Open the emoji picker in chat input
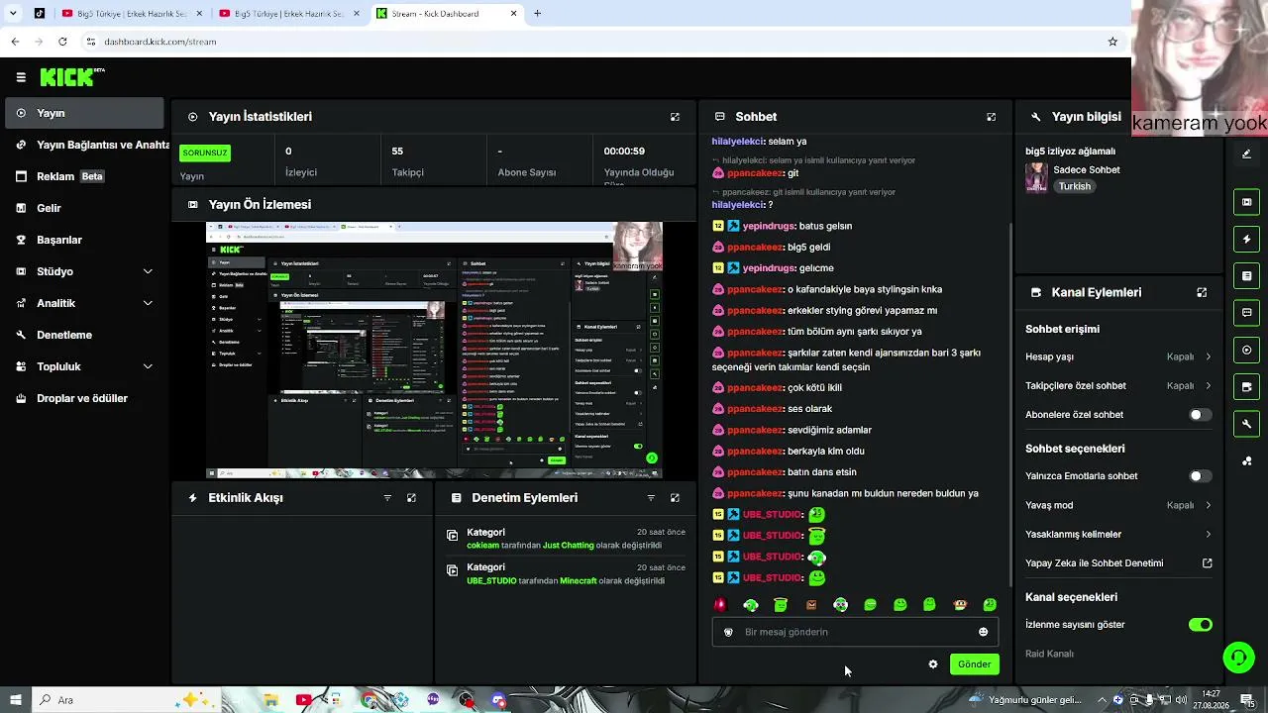Screen dimensions: 1268x713 983,632
